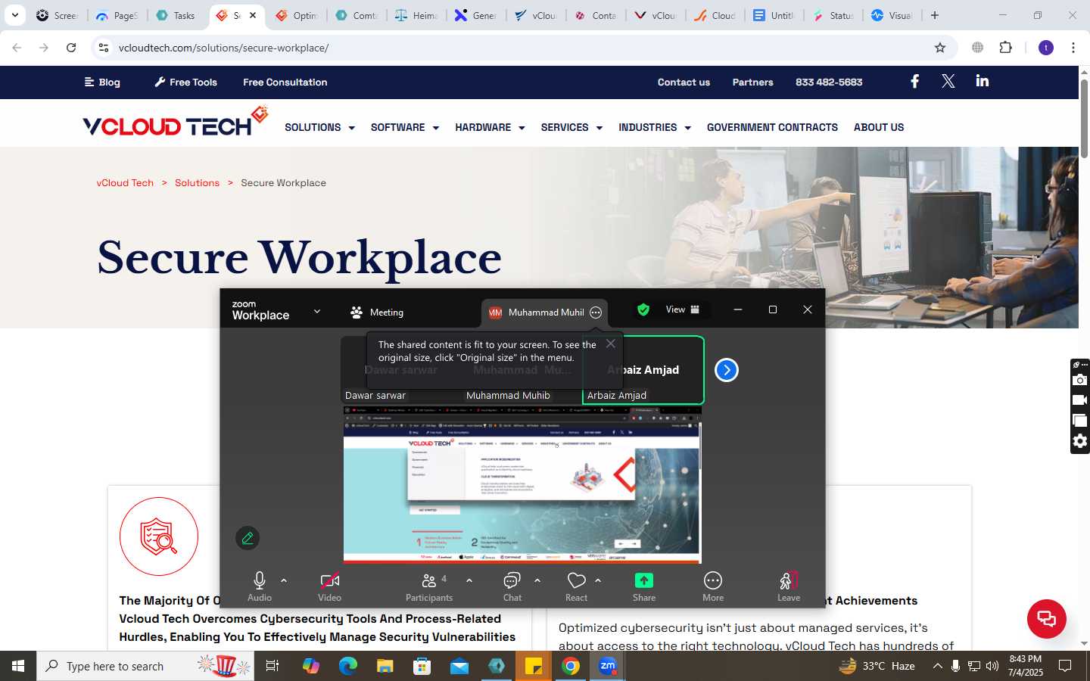Open vCloud Tech X profile
This screenshot has height=681, width=1090.
[948, 81]
